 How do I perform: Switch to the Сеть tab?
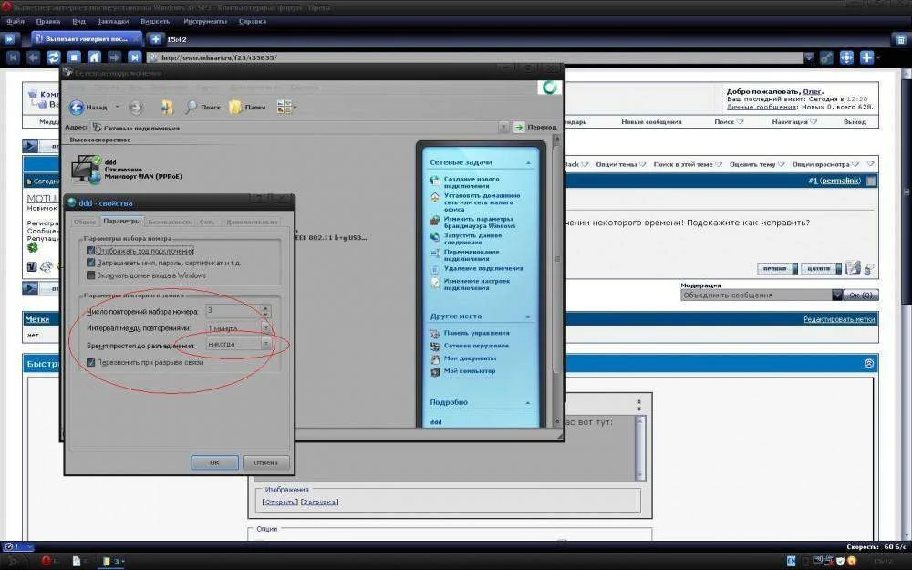tap(207, 222)
